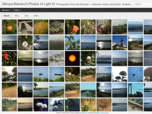Viewport: 152px width, 114px height.
Task: Open the church tower against blue sky photo
Action: (120, 43)
